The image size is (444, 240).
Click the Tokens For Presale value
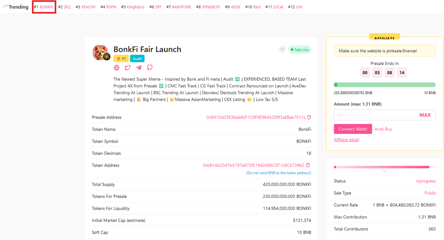coord(287,196)
